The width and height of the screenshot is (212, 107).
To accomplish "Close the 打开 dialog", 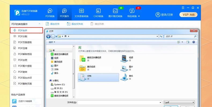I will [194, 31].
